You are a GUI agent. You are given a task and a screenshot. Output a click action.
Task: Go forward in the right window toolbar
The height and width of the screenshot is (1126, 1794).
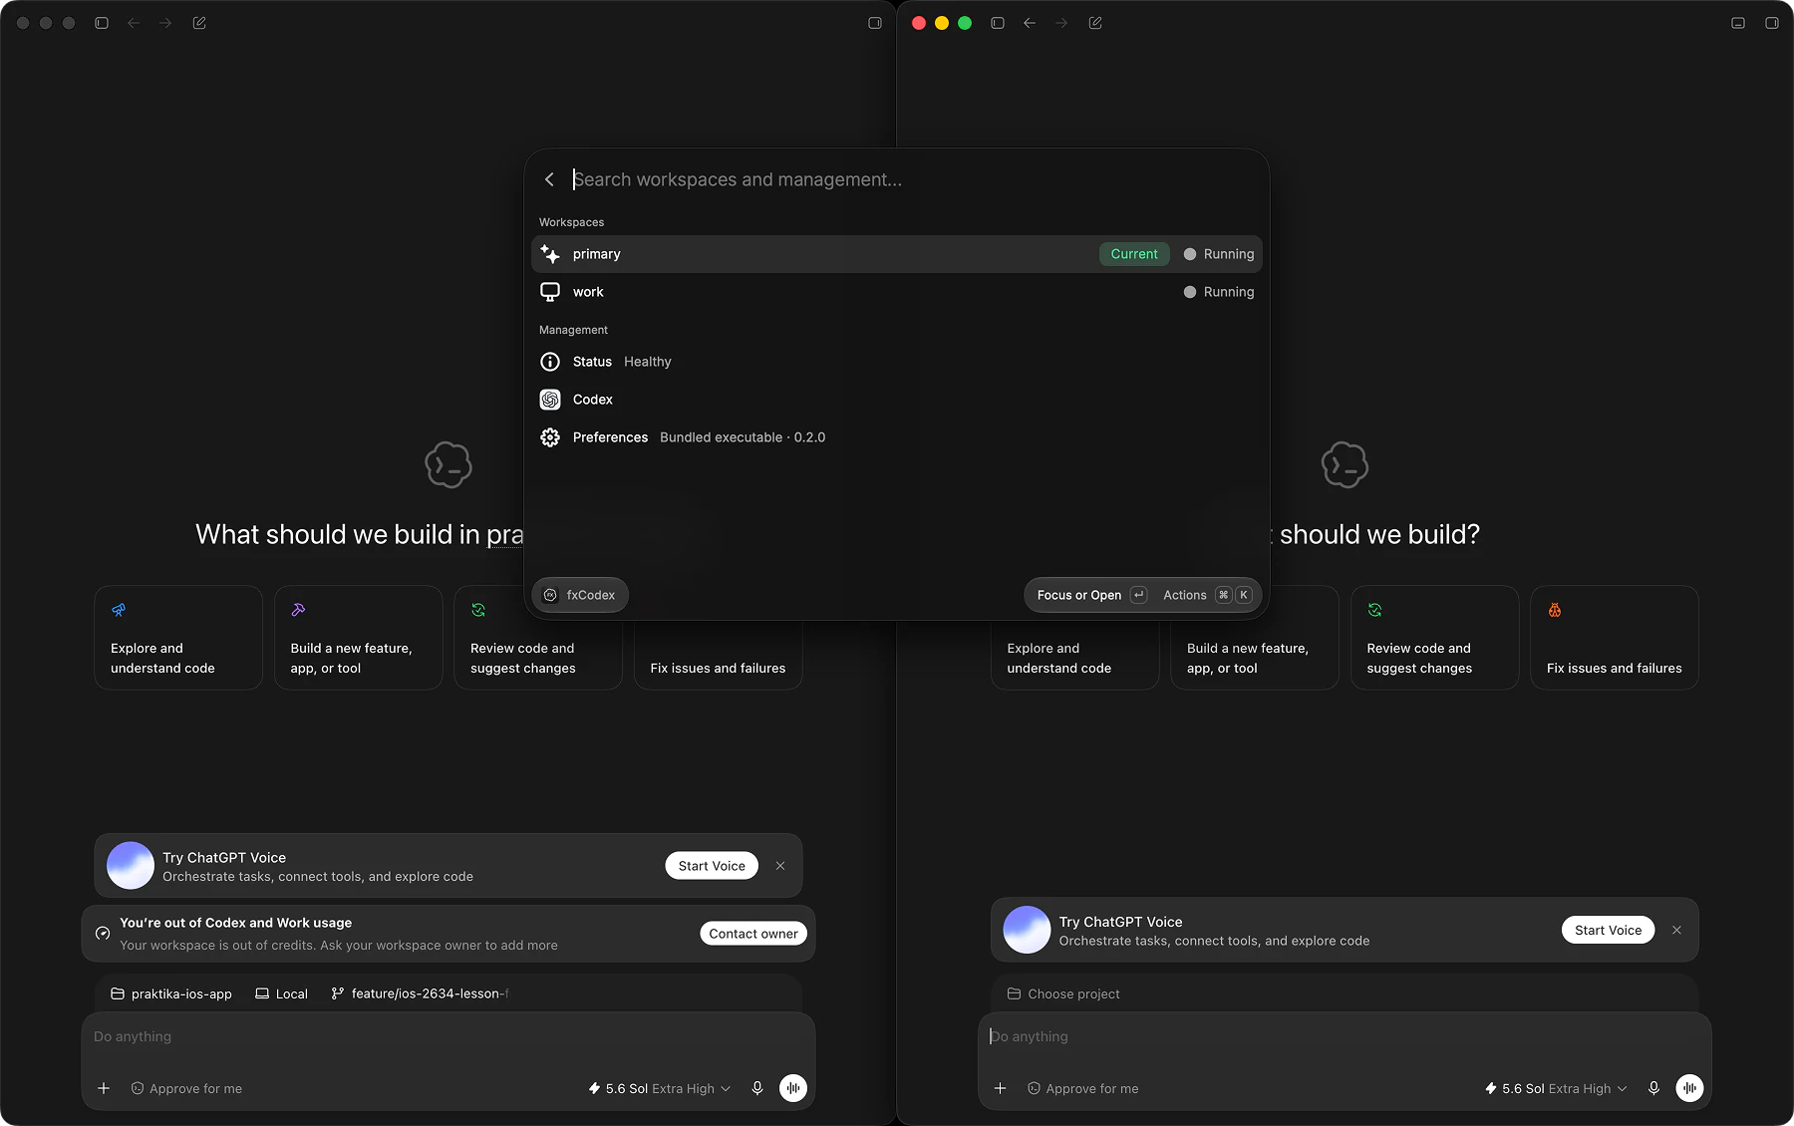pyautogui.click(x=1061, y=23)
